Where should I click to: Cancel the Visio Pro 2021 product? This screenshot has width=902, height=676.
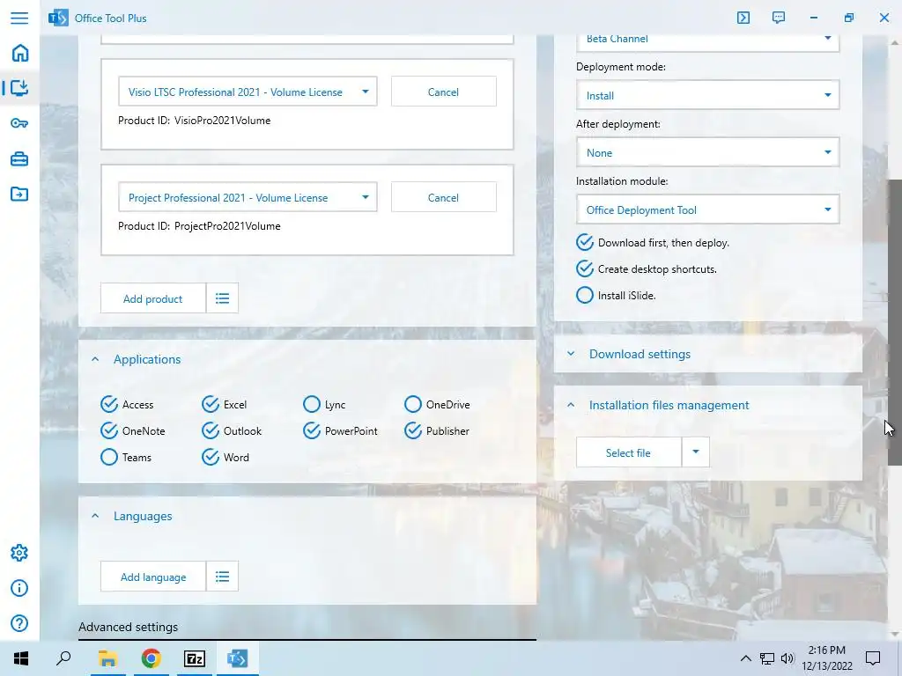(444, 92)
